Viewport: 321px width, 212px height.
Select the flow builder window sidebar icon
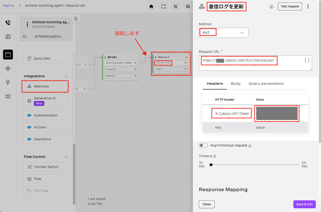tap(8, 55)
